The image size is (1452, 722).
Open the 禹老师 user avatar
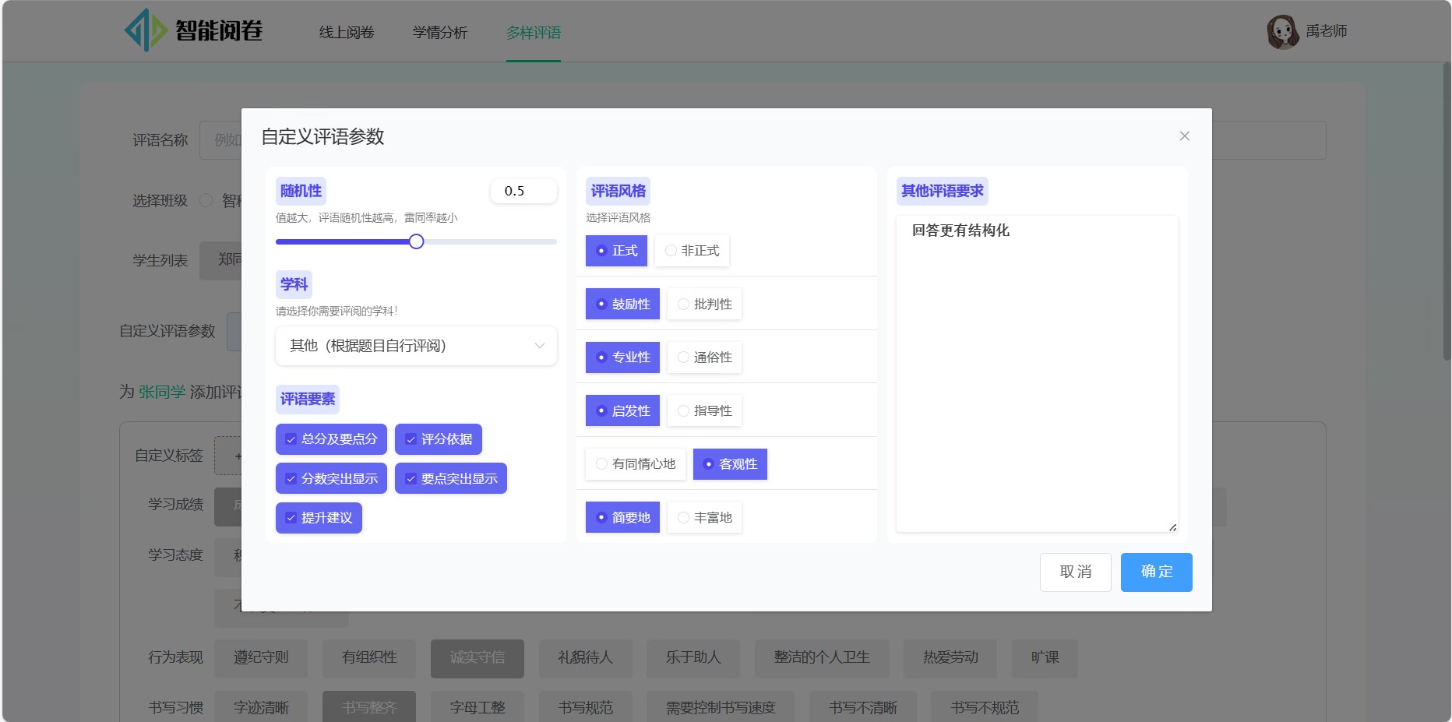pyautogui.click(x=1283, y=31)
